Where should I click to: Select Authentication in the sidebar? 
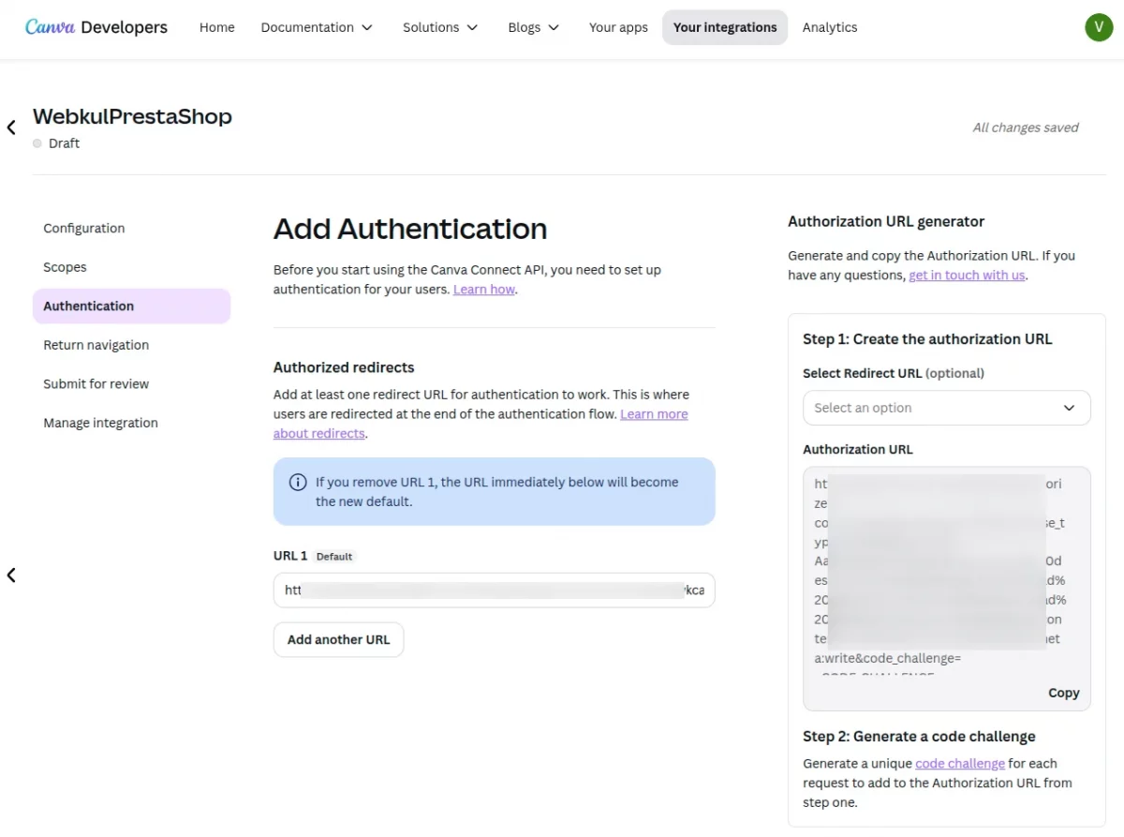[x=131, y=306]
